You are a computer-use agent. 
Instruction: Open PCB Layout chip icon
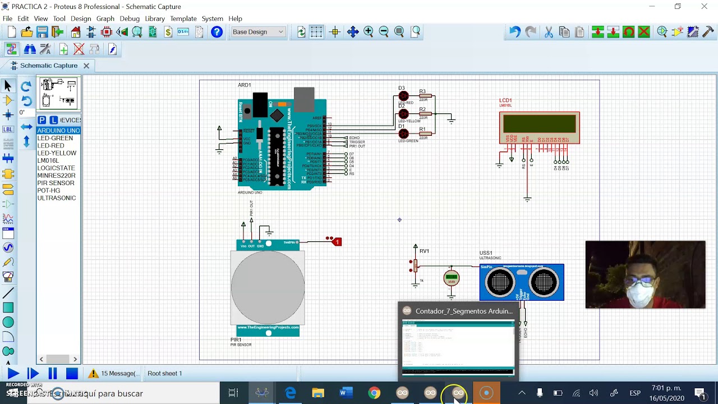pos(107,32)
